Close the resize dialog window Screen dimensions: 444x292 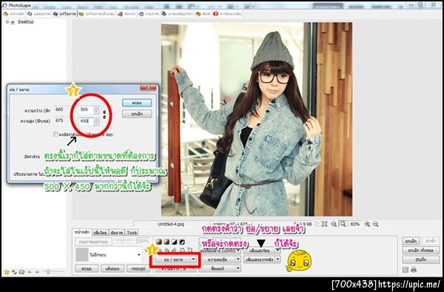click(x=149, y=88)
